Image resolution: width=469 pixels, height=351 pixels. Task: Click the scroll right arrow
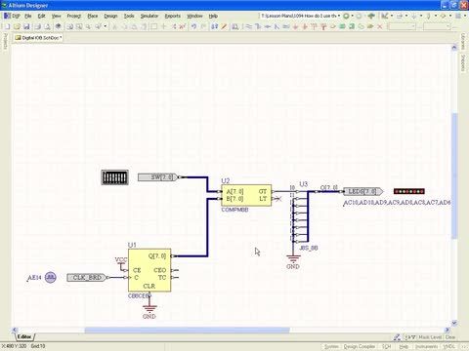coord(448,331)
